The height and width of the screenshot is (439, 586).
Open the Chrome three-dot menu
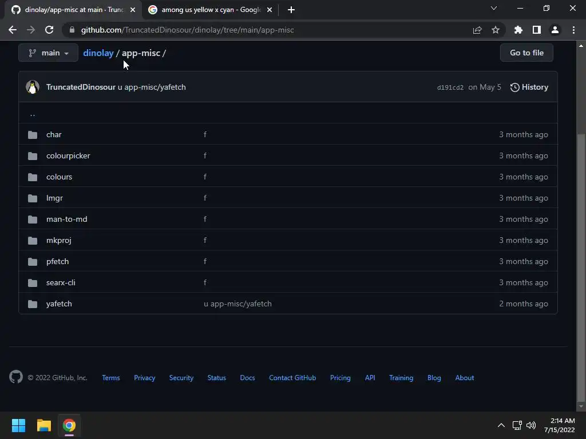tap(573, 30)
